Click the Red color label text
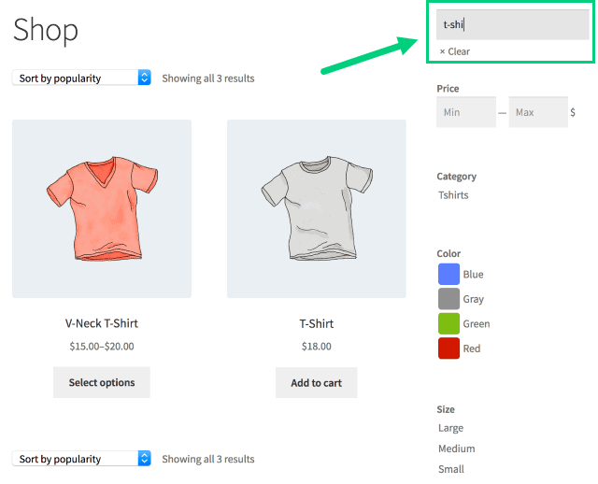Viewport: 598px width, 484px height. click(472, 349)
